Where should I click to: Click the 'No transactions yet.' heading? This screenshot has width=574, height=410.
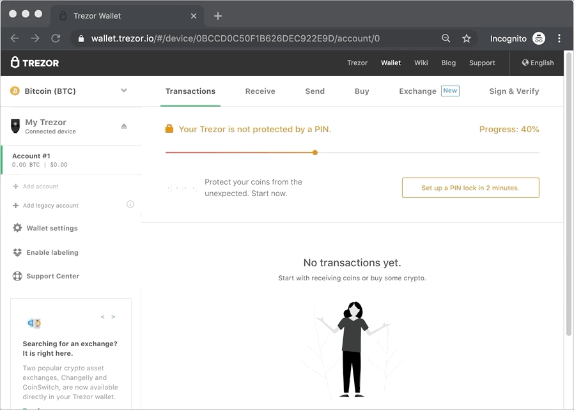pos(352,262)
